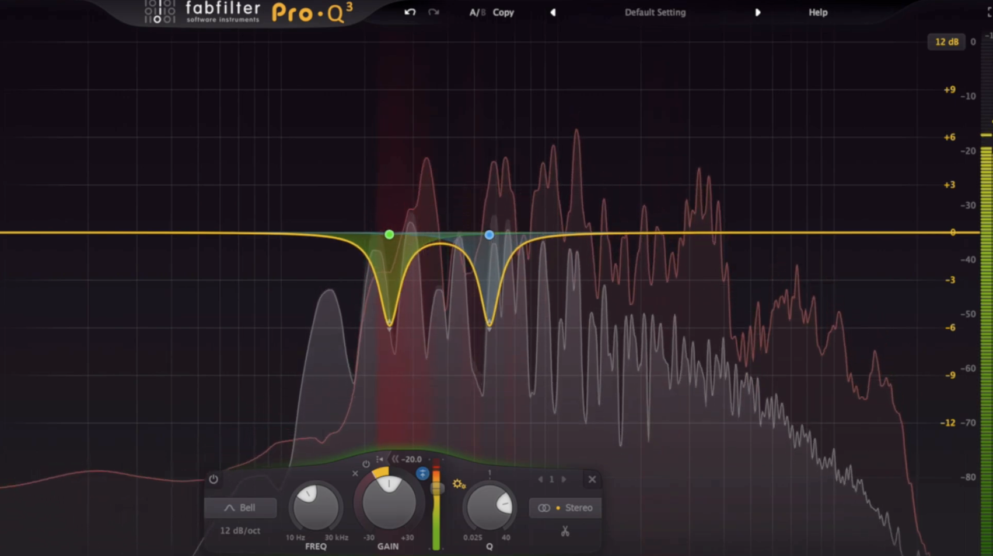
Task: Click the +30 gain maximum label
Action: click(x=407, y=537)
